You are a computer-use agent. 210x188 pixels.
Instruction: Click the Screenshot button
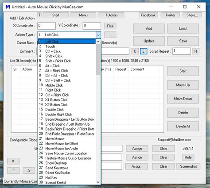tap(188, 166)
